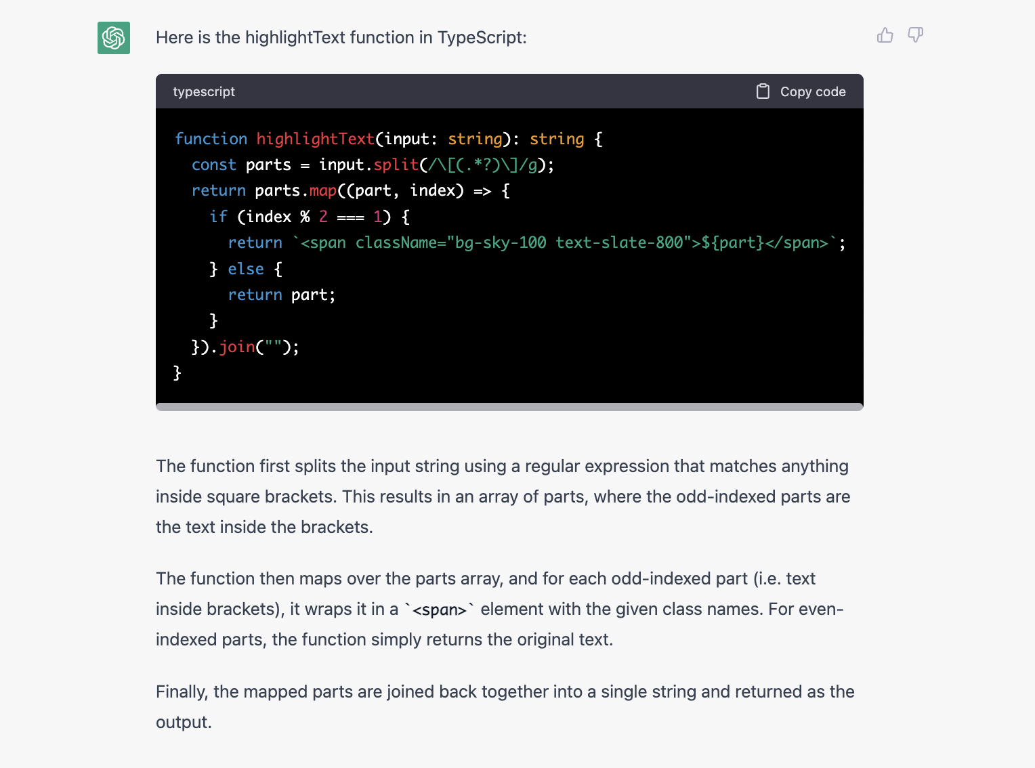Screen dimensions: 1035x768
Task: Give the response a thumbs down
Action: [x=915, y=35]
